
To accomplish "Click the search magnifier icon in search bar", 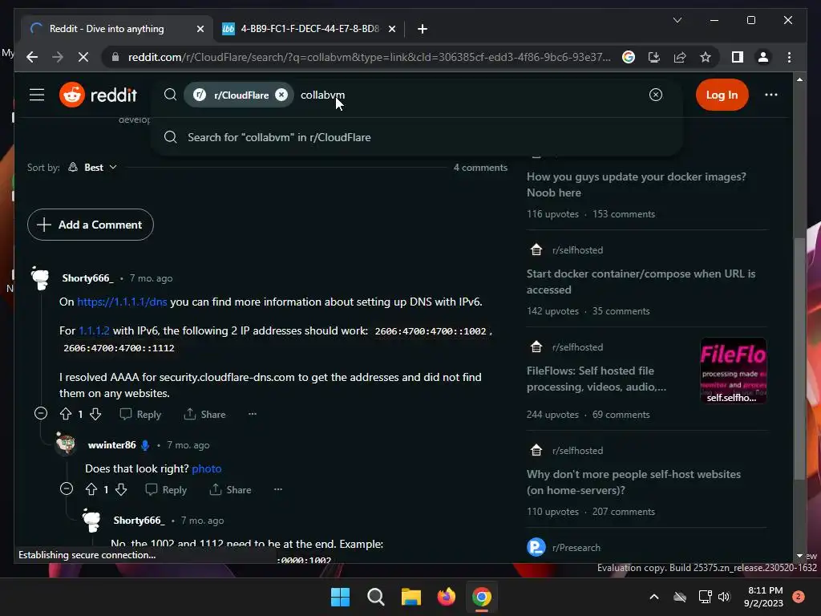I will point(170,95).
